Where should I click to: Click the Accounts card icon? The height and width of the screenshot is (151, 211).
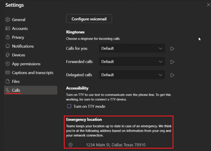(x=8, y=28)
